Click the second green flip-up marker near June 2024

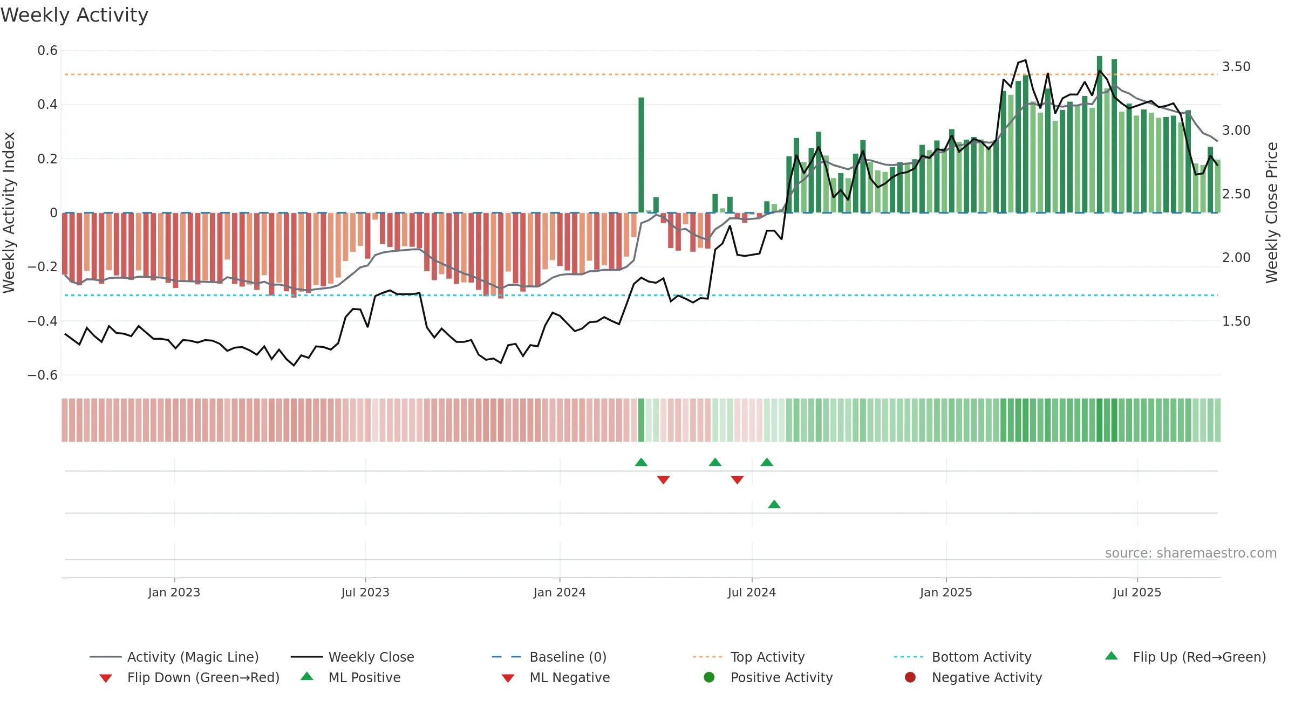[x=715, y=462]
